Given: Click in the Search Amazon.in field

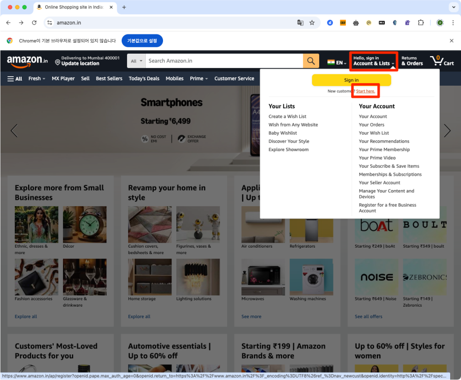Looking at the screenshot, I should [224, 61].
